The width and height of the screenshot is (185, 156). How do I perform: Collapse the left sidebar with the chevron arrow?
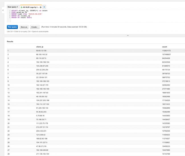pyautogui.click(x=3, y=10)
